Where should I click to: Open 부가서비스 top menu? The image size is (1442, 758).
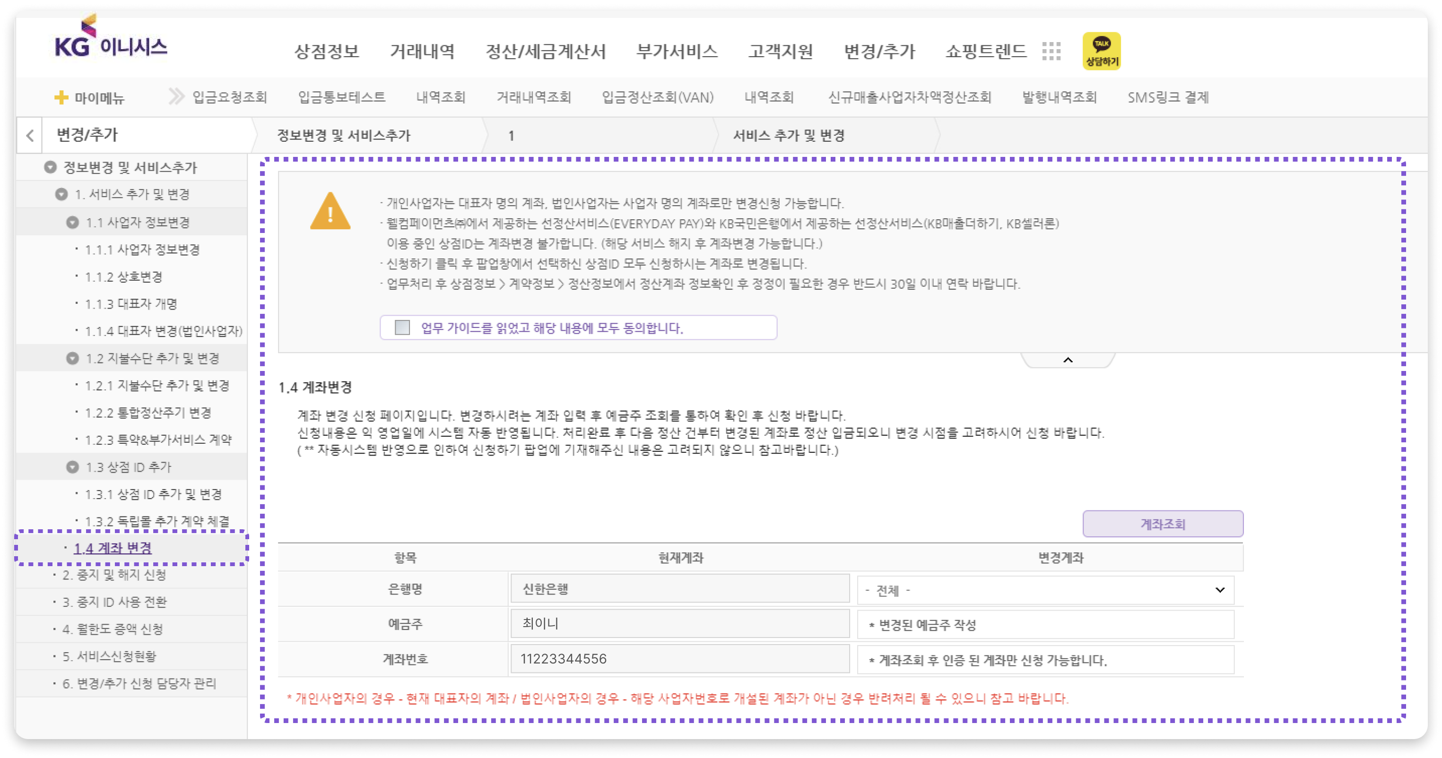click(x=677, y=52)
